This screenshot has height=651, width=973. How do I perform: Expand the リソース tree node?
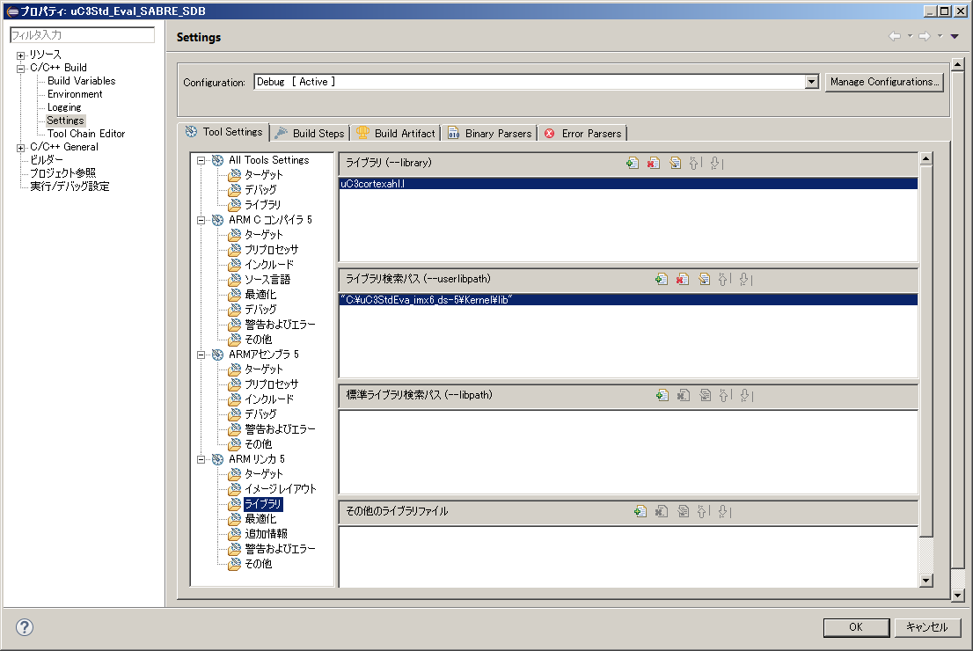pyautogui.click(x=20, y=55)
